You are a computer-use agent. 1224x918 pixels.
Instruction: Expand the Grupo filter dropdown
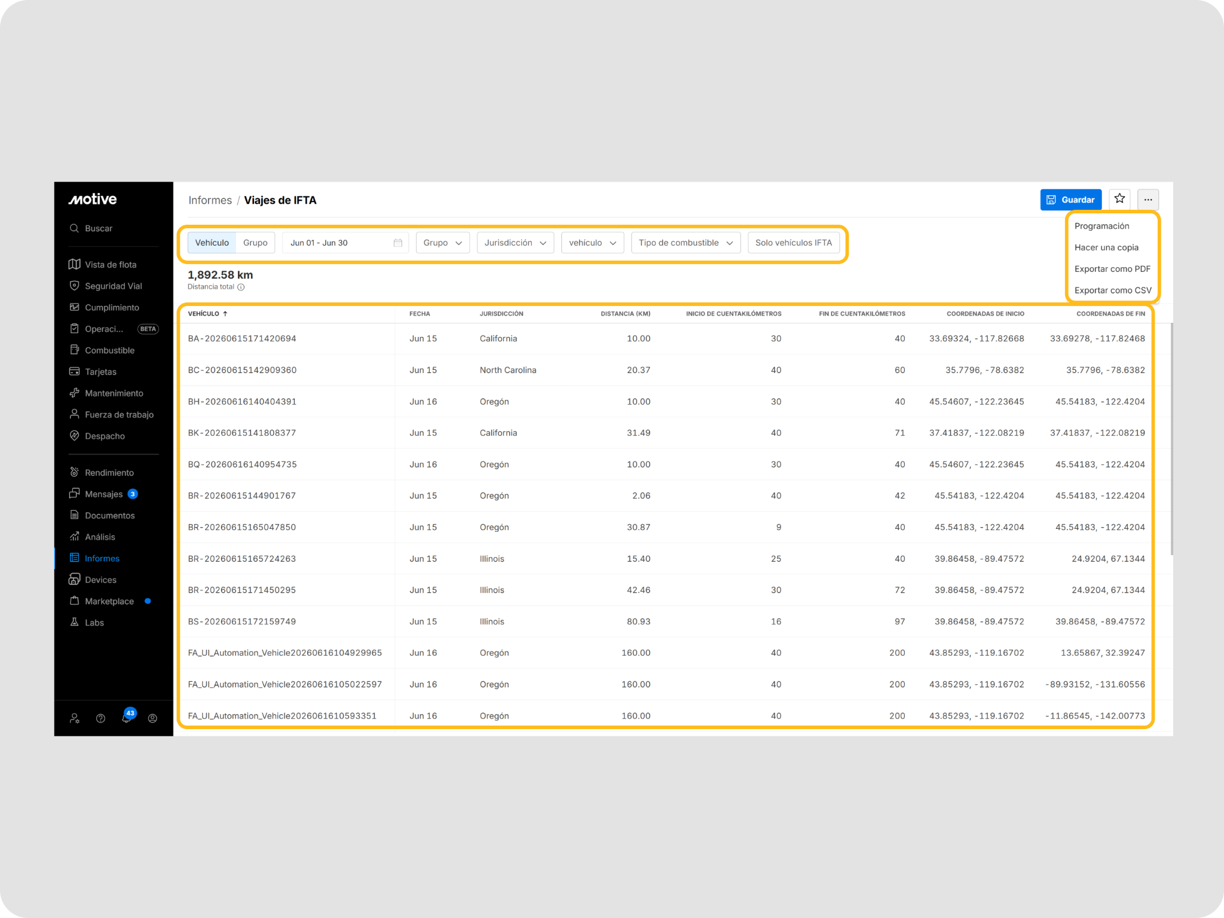tap(442, 243)
